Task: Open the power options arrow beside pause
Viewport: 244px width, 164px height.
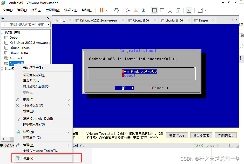Action: 107,10
